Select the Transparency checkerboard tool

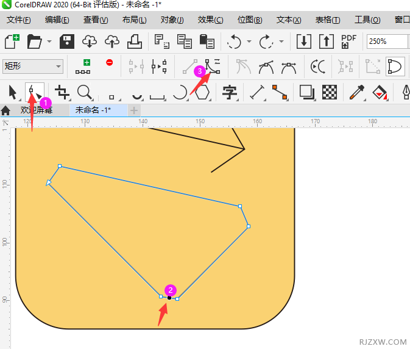[330, 92]
